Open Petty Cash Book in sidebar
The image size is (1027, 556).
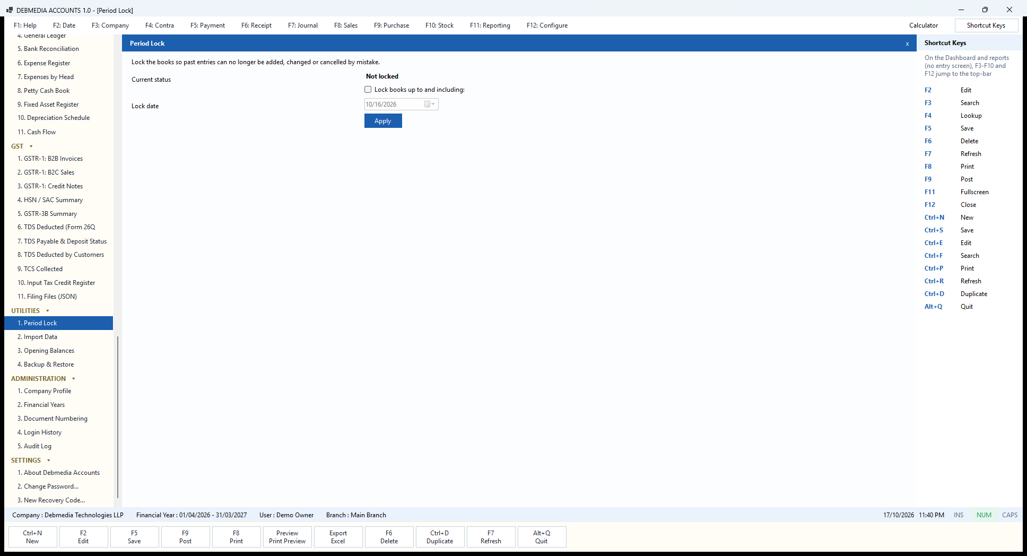point(58,91)
